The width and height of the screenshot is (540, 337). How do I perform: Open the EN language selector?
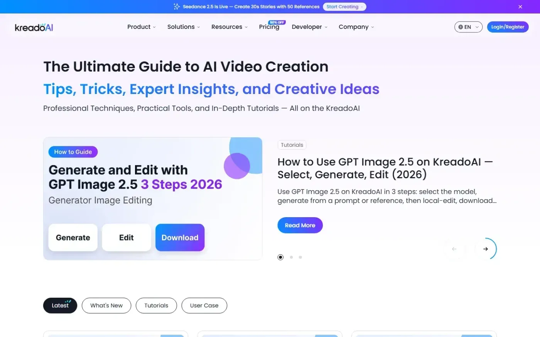click(468, 27)
